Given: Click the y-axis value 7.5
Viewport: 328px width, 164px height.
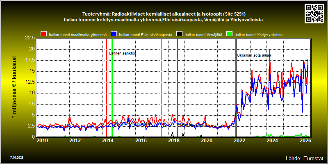Looking at the screenshot, I should (31, 104).
